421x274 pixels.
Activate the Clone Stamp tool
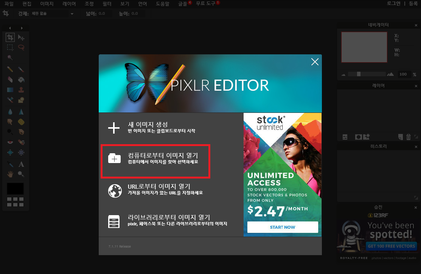(x=21, y=90)
